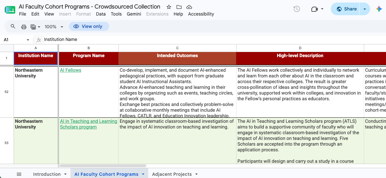Open the Share options dropdown arrow
Screen dimensions: 386x178
[365, 9]
